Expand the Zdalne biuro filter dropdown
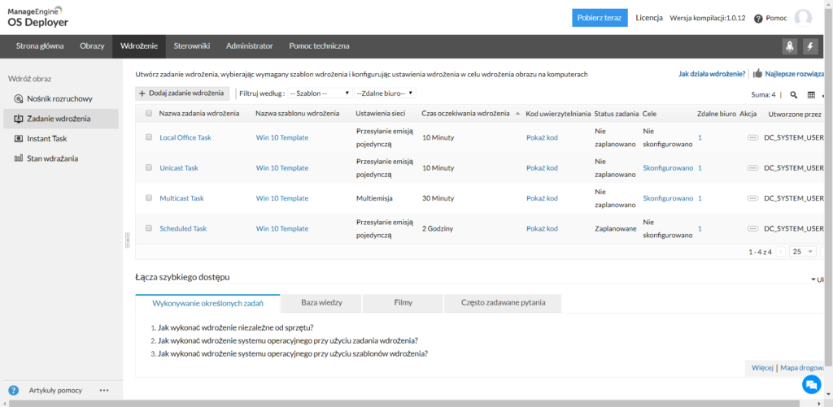The width and height of the screenshot is (833, 407). pos(385,93)
